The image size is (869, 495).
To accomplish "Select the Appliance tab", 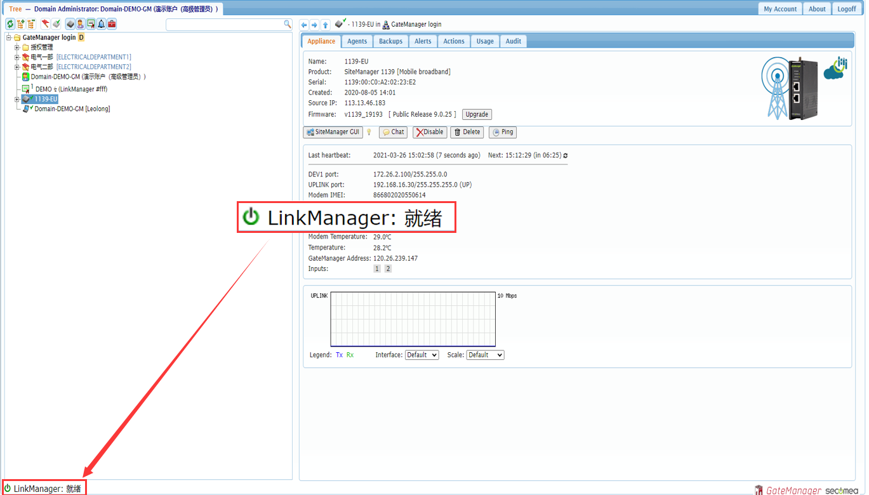I will (321, 41).
